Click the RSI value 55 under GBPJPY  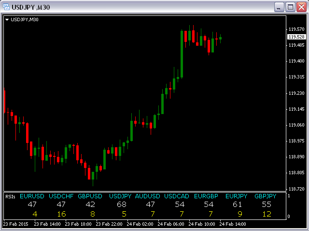tap(267, 205)
